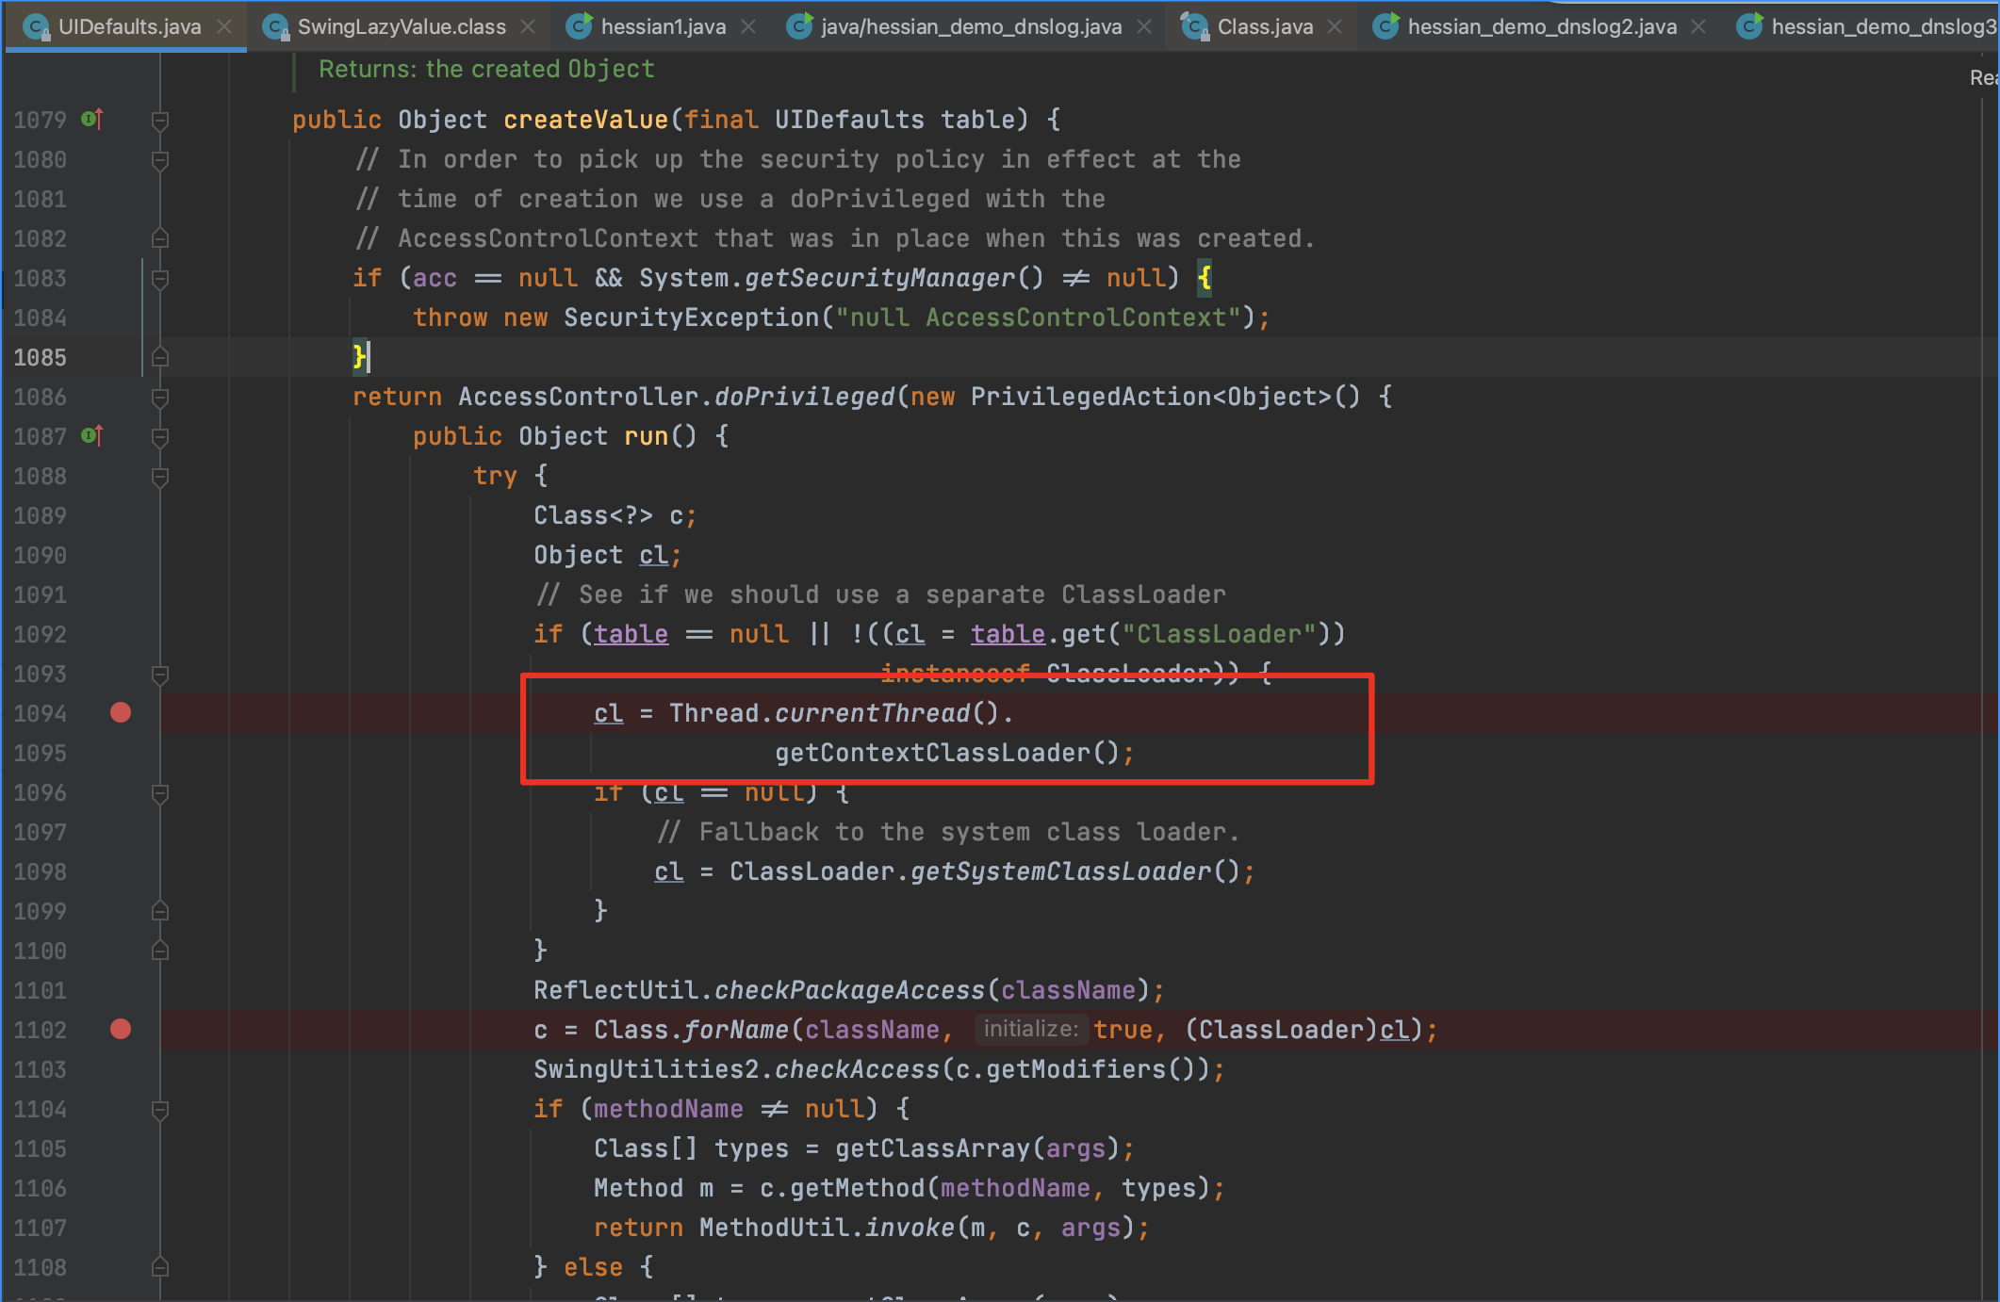Click the override gutter icon at line 1087
2000x1302 pixels.
(91, 435)
